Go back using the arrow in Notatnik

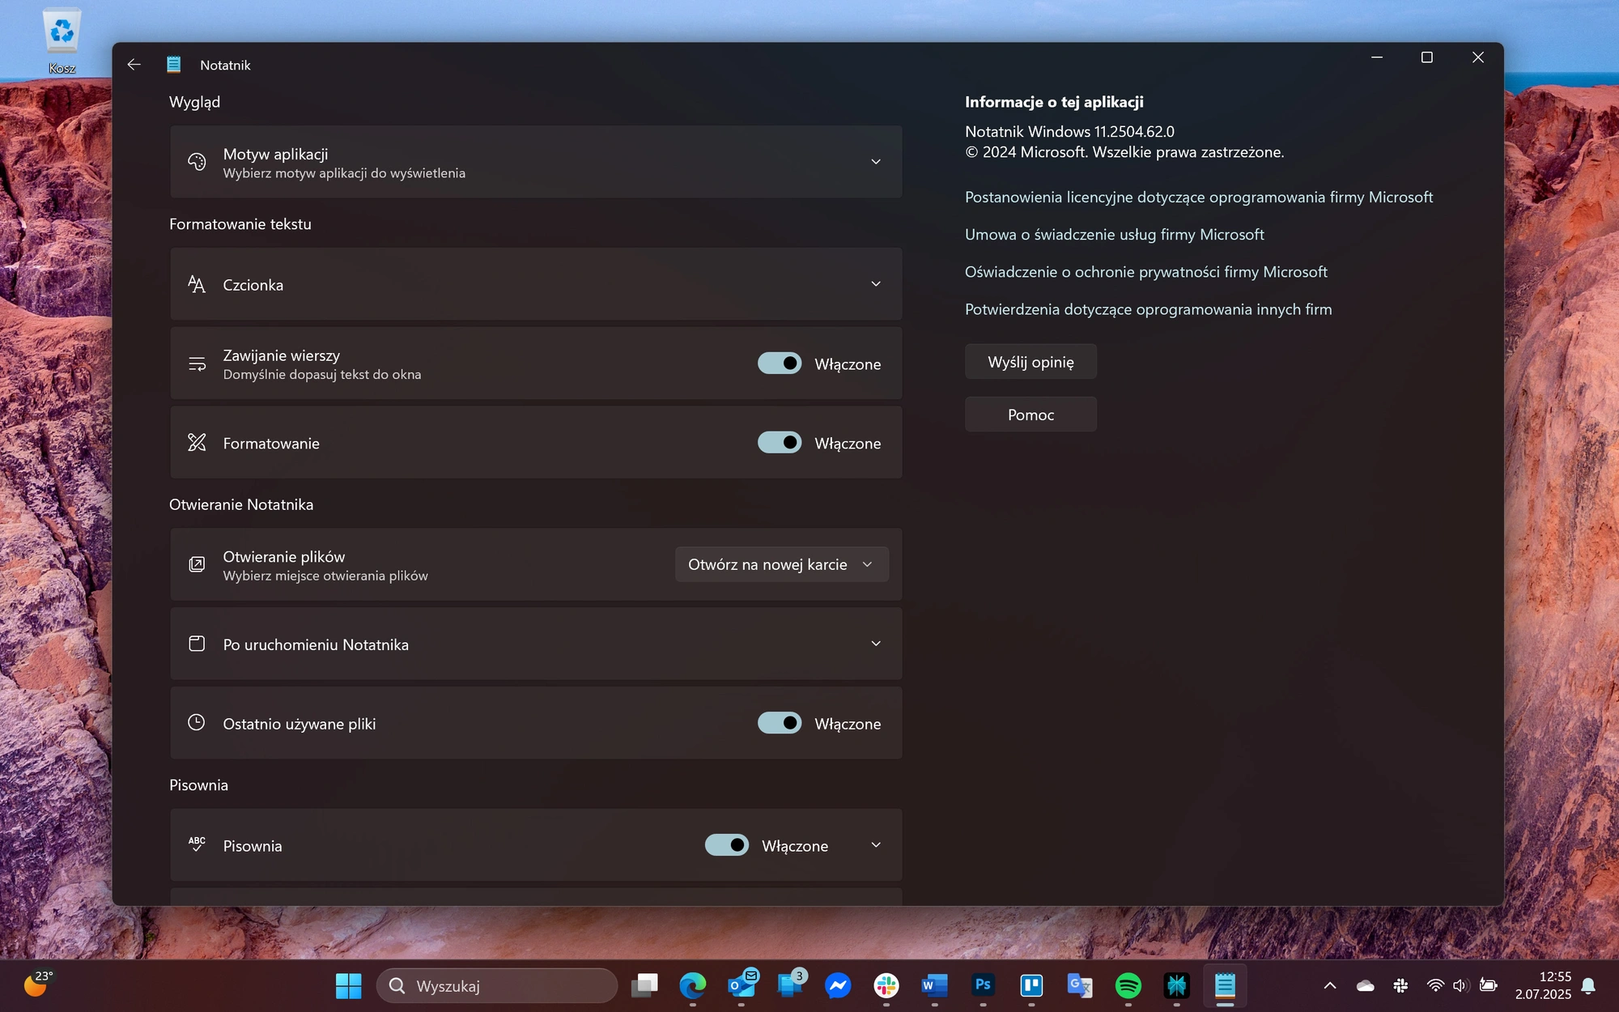134,65
